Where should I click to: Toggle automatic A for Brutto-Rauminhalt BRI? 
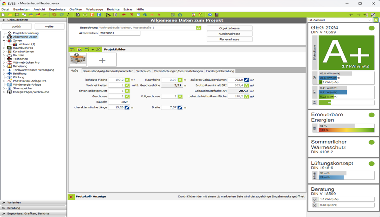click(x=246, y=86)
